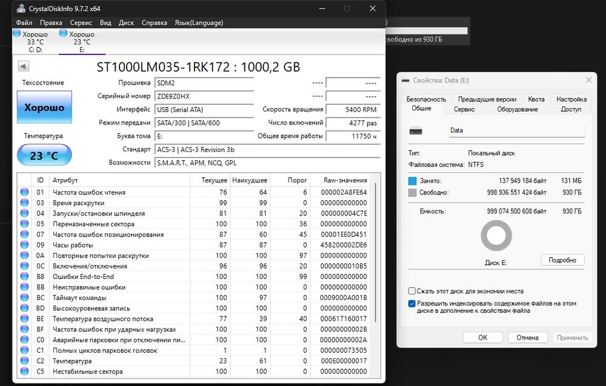Open the Правка menu
The width and height of the screenshot is (606, 386).
51,23
